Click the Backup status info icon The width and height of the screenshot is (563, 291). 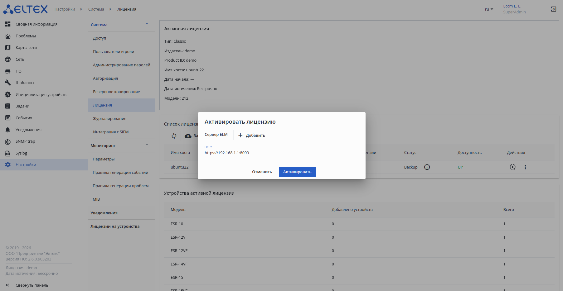(x=427, y=167)
